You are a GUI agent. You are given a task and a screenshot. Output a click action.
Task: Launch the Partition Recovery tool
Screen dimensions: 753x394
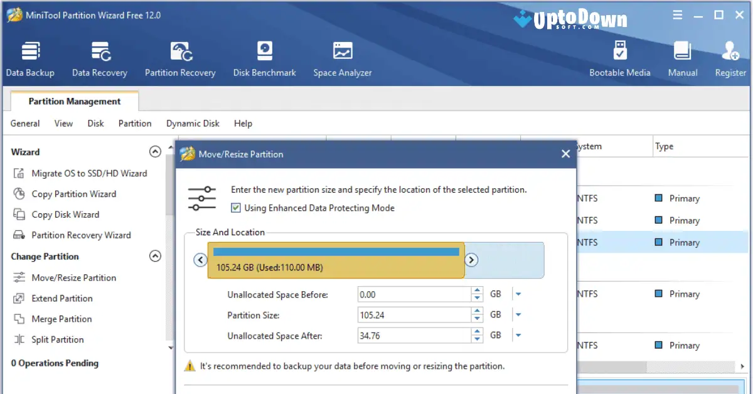tap(180, 58)
